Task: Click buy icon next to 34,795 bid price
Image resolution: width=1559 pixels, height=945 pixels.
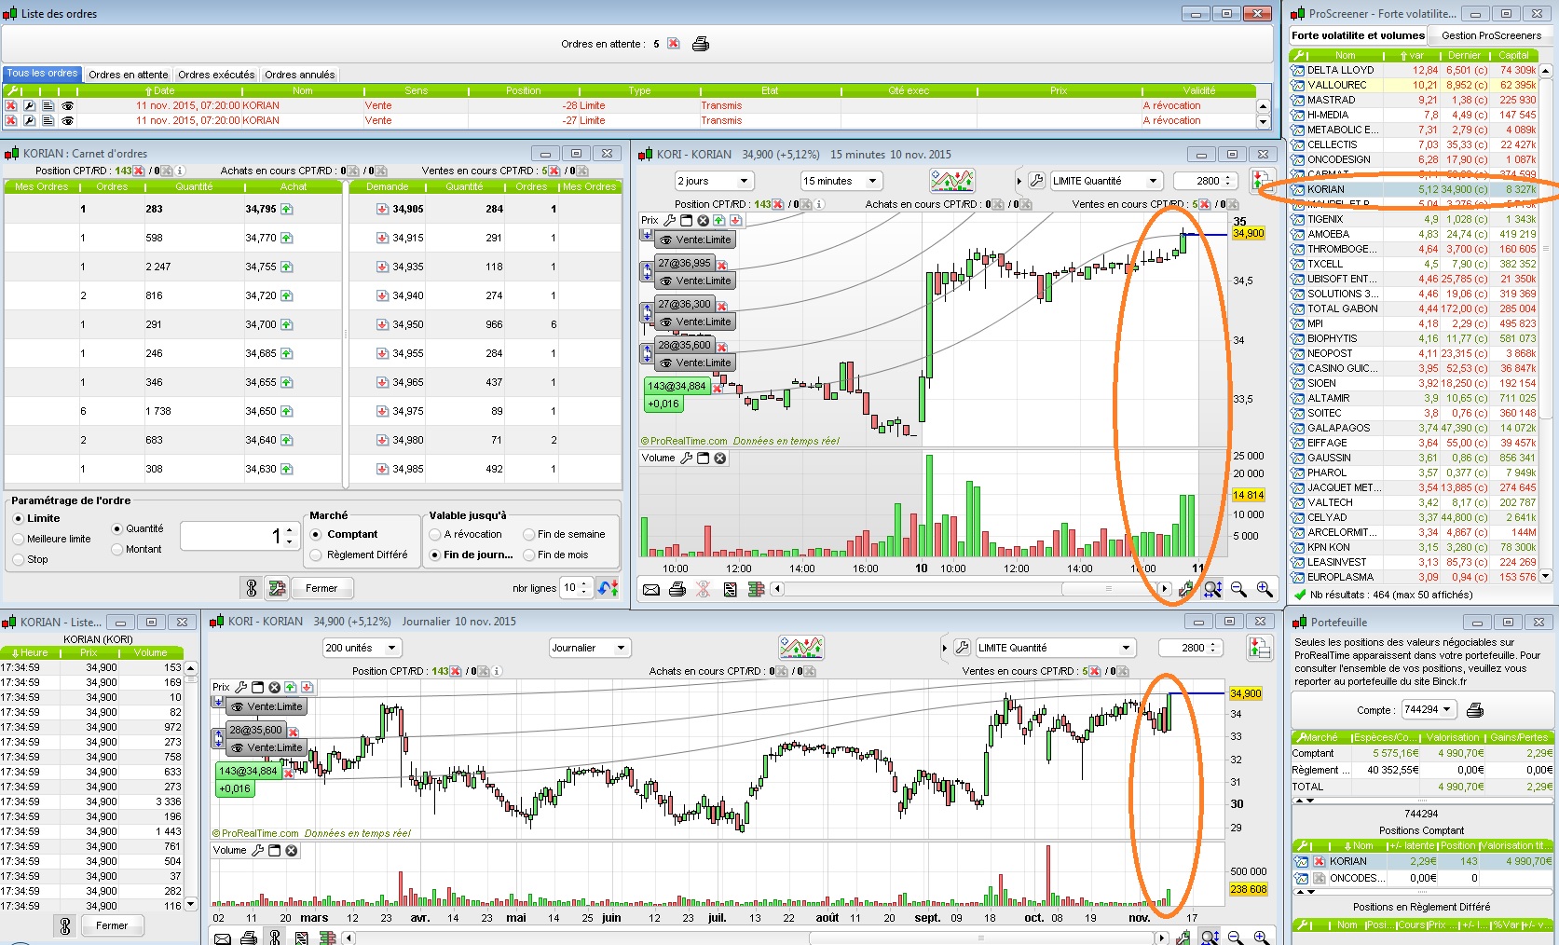Action: coord(287,209)
